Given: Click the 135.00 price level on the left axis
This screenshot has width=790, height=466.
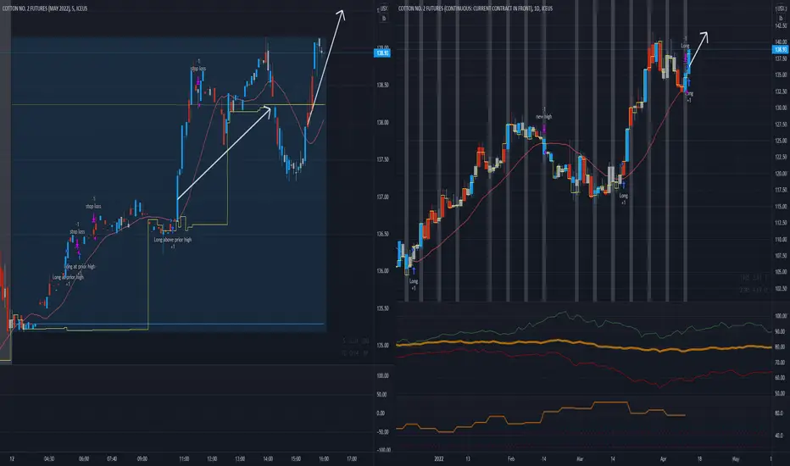Looking at the screenshot, I should 382,346.
